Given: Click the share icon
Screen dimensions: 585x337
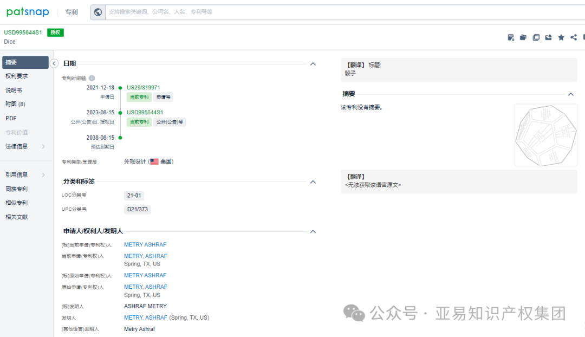Looking at the screenshot, I should [x=573, y=37].
